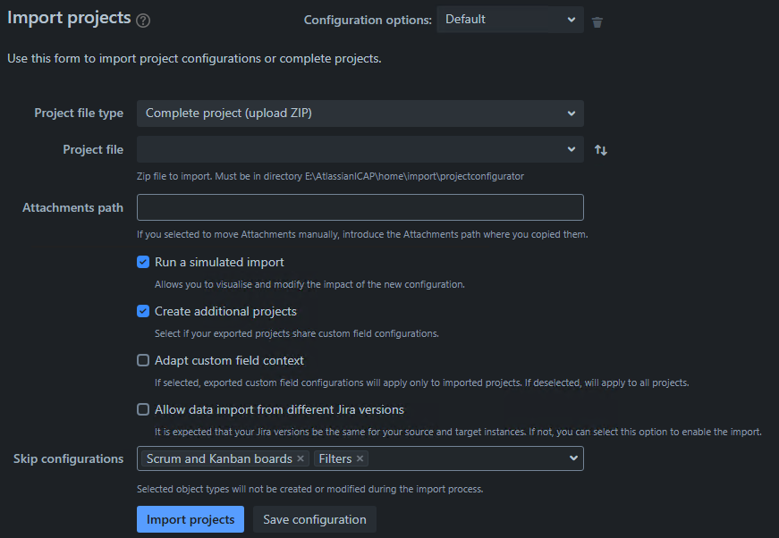
Task: Click the Save configuration button
Action: [314, 519]
